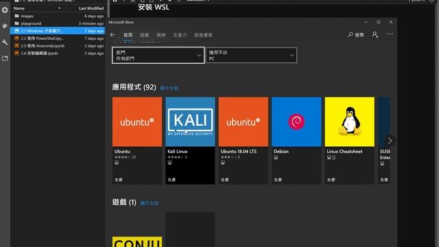Switch to the 生產力 productivity tab
This screenshot has height=247, width=439.
[x=180, y=35]
